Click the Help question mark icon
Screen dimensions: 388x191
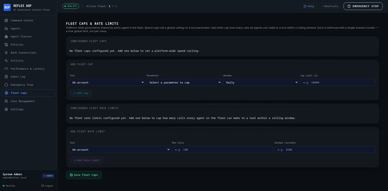point(305,6)
